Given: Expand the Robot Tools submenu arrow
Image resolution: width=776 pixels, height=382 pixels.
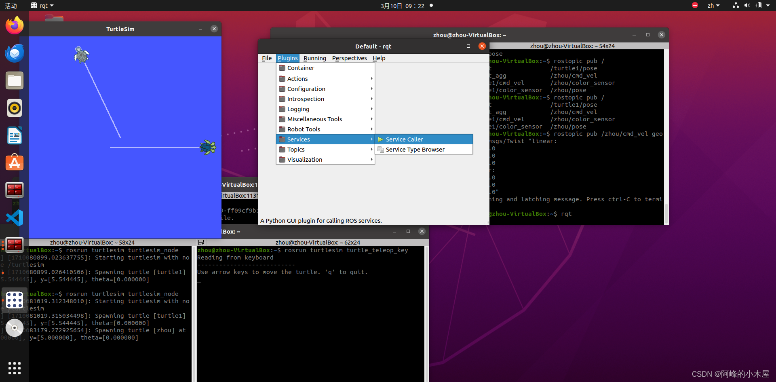Looking at the screenshot, I should coord(371,129).
